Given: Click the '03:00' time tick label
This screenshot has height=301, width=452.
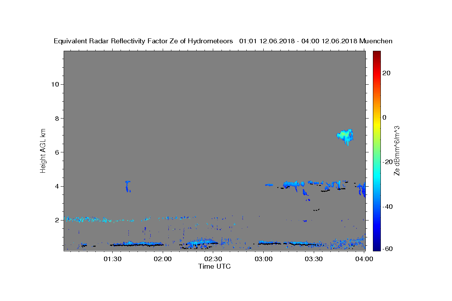Looking at the screenshot, I should point(264,259).
